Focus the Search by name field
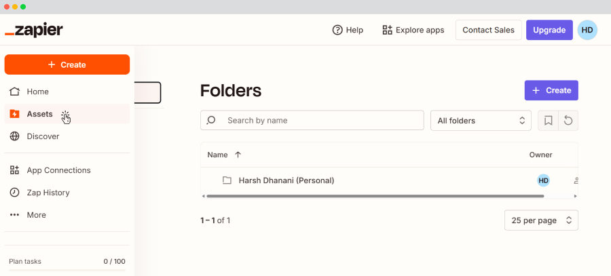611x276 pixels. [x=319, y=120]
